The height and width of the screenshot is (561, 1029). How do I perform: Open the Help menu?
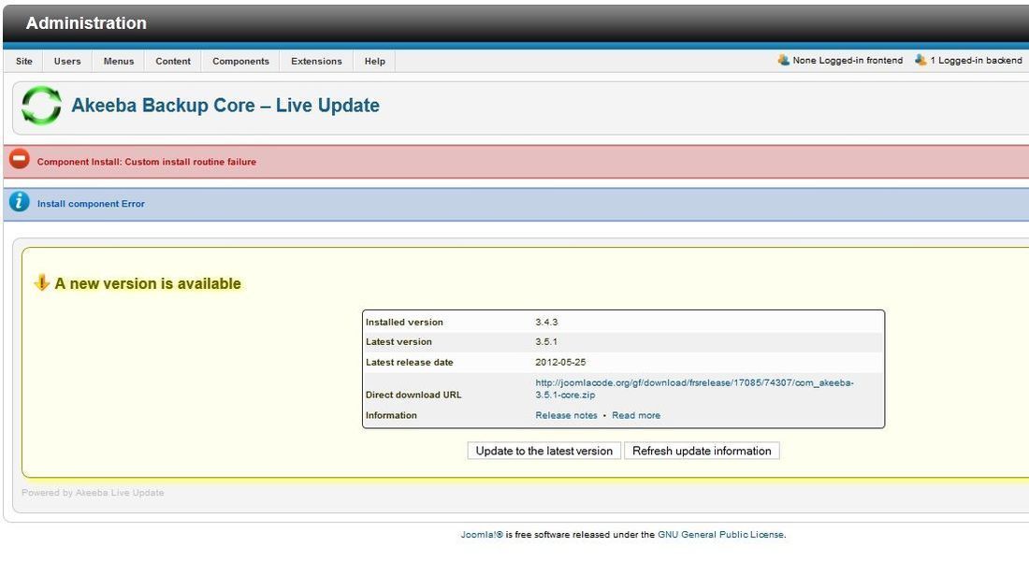(375, 61)
